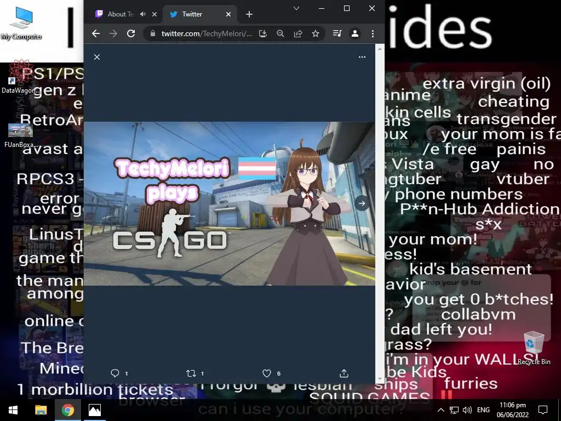Open the three-dot more options menu in image viewer
The height and width of the screenshot is (421, 561).
point(362,57)
